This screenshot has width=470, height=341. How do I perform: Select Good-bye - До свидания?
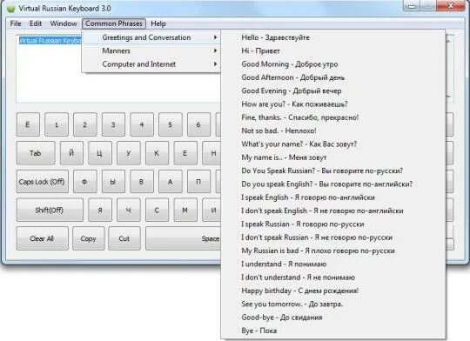point(332,318)
